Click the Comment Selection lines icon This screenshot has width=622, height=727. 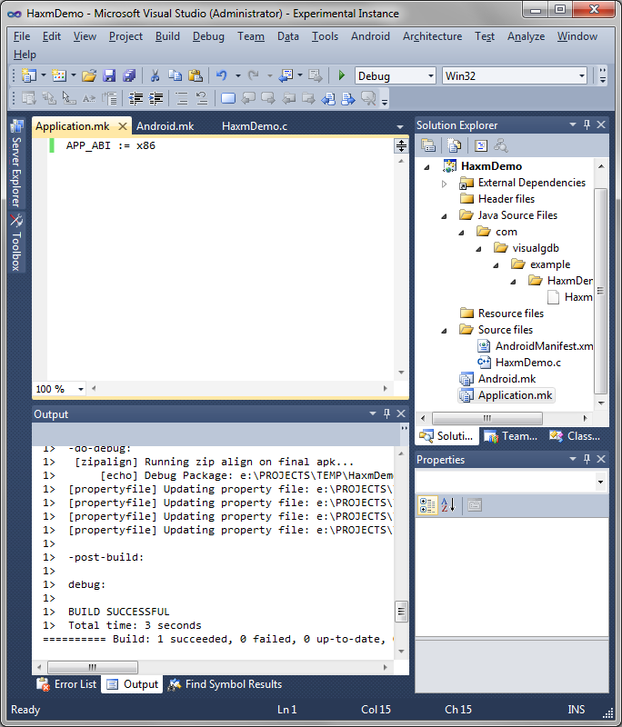(x=181, y=98)
